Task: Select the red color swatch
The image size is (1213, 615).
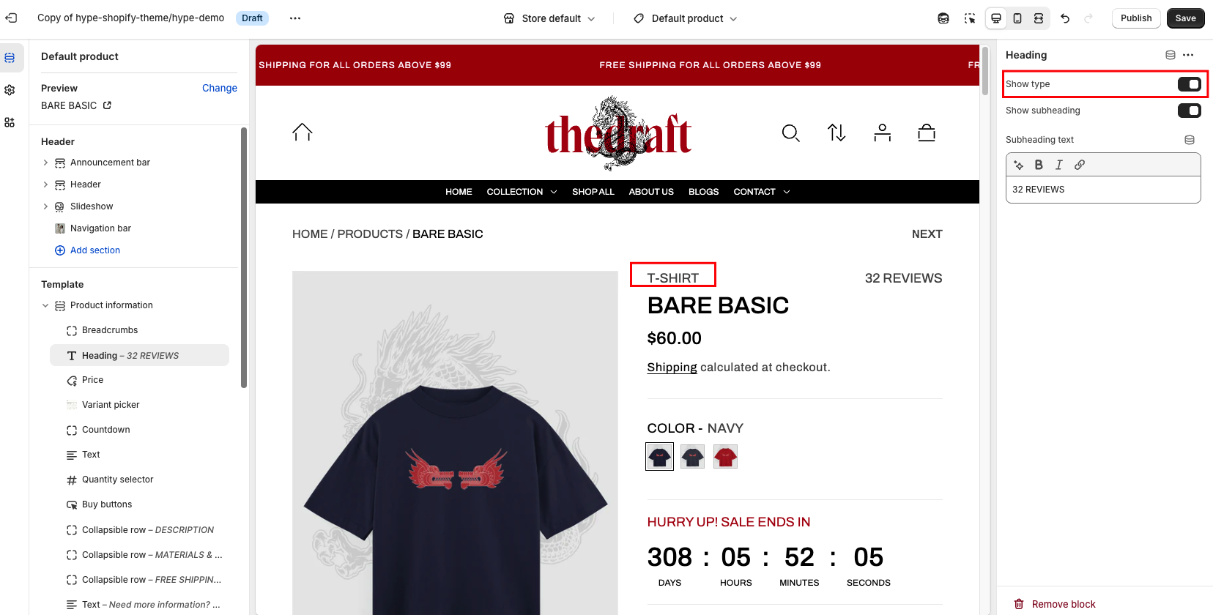Action: 725,456
